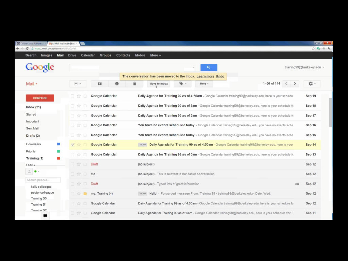Screen dimensions: 348x261
Task: Open the 'More »' Google bar menu
Action: 155,55
